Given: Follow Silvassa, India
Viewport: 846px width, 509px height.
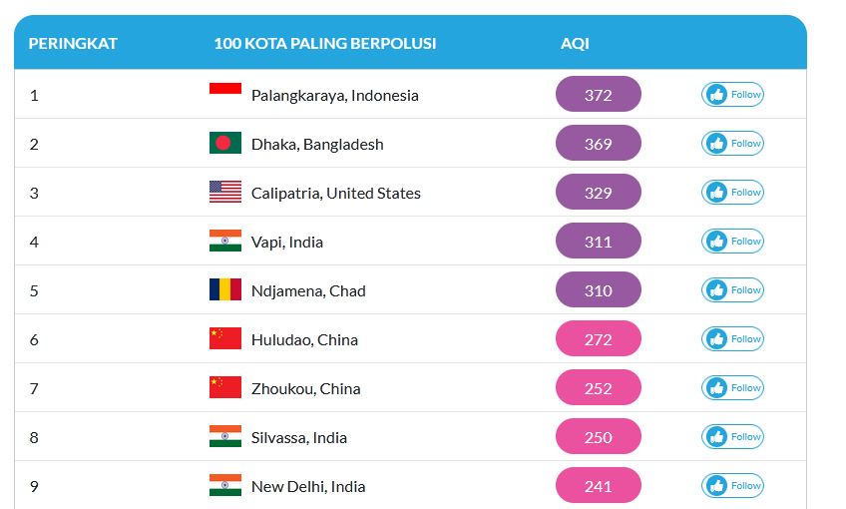Looking at the screenshot, I should click(732, 437).
